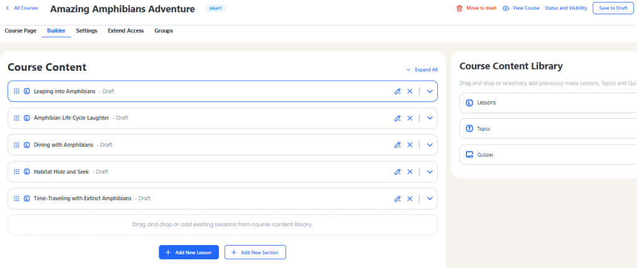This screenshot has height=268, width=637.
Task: Expand the Leaping into Amphibians lesson
Action: [429, 91]
